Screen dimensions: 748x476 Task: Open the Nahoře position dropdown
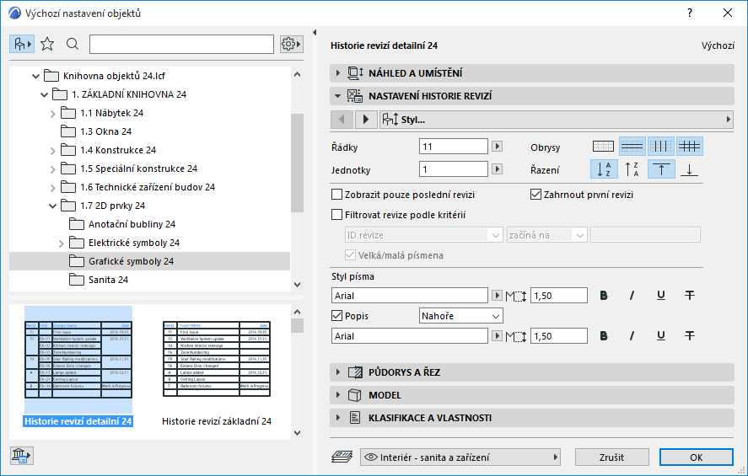[460, 316]
